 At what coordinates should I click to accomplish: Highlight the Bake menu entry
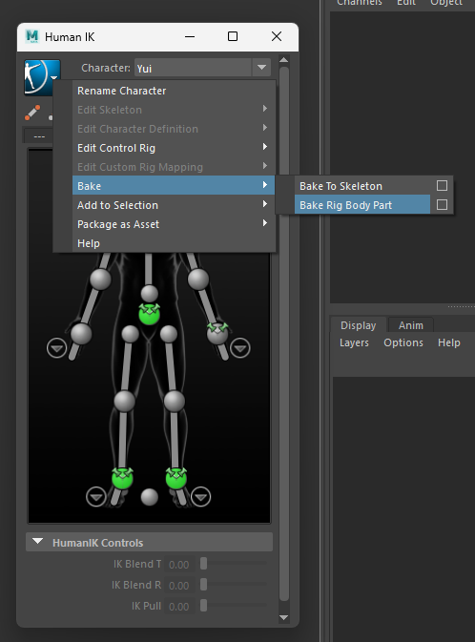point(174,186)
